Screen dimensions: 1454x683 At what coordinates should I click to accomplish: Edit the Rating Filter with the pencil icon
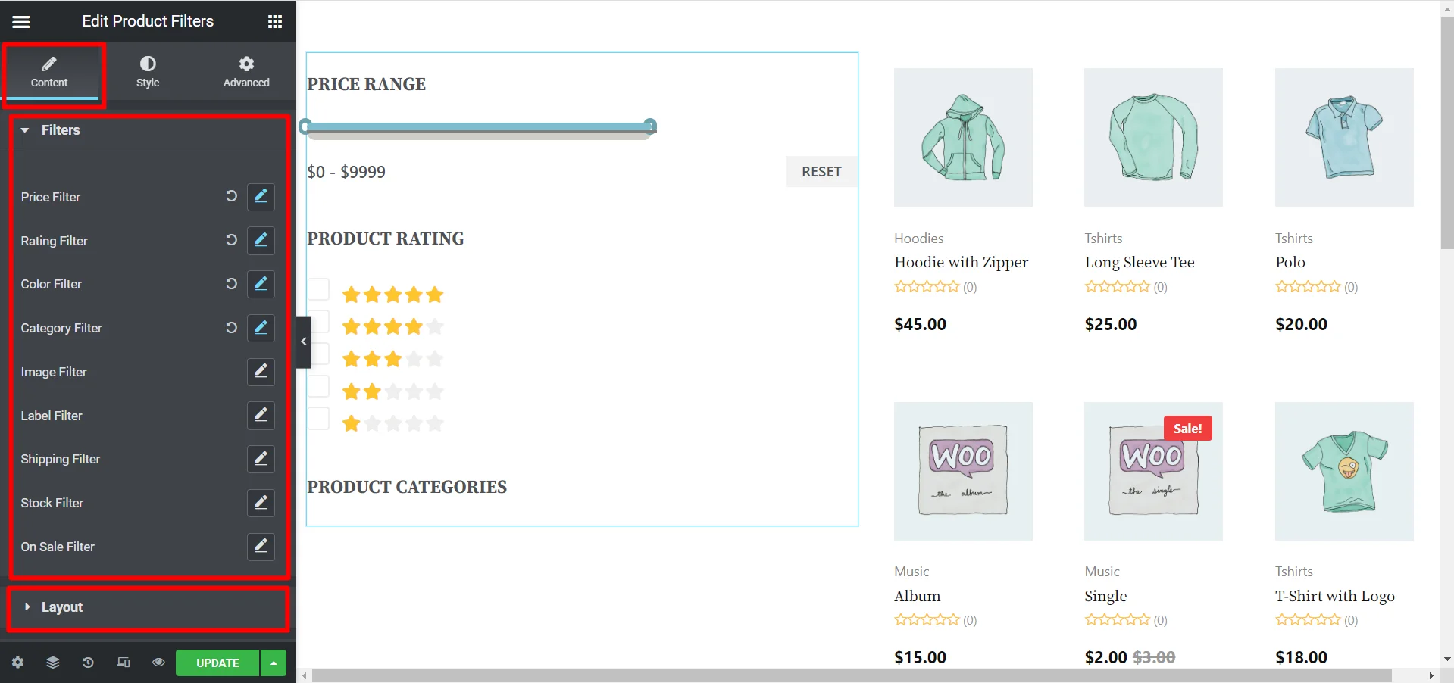[x=261, y=240]
